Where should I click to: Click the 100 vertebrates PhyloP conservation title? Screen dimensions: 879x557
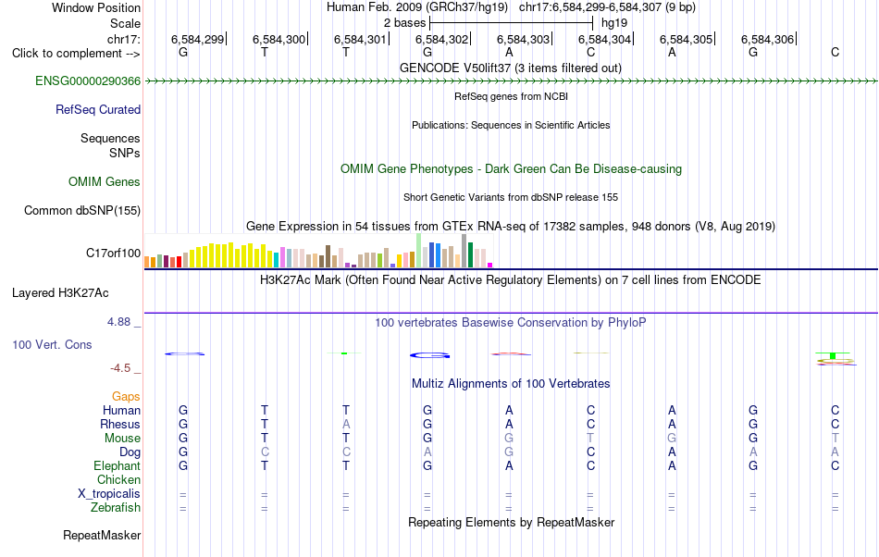click(511, 323)
